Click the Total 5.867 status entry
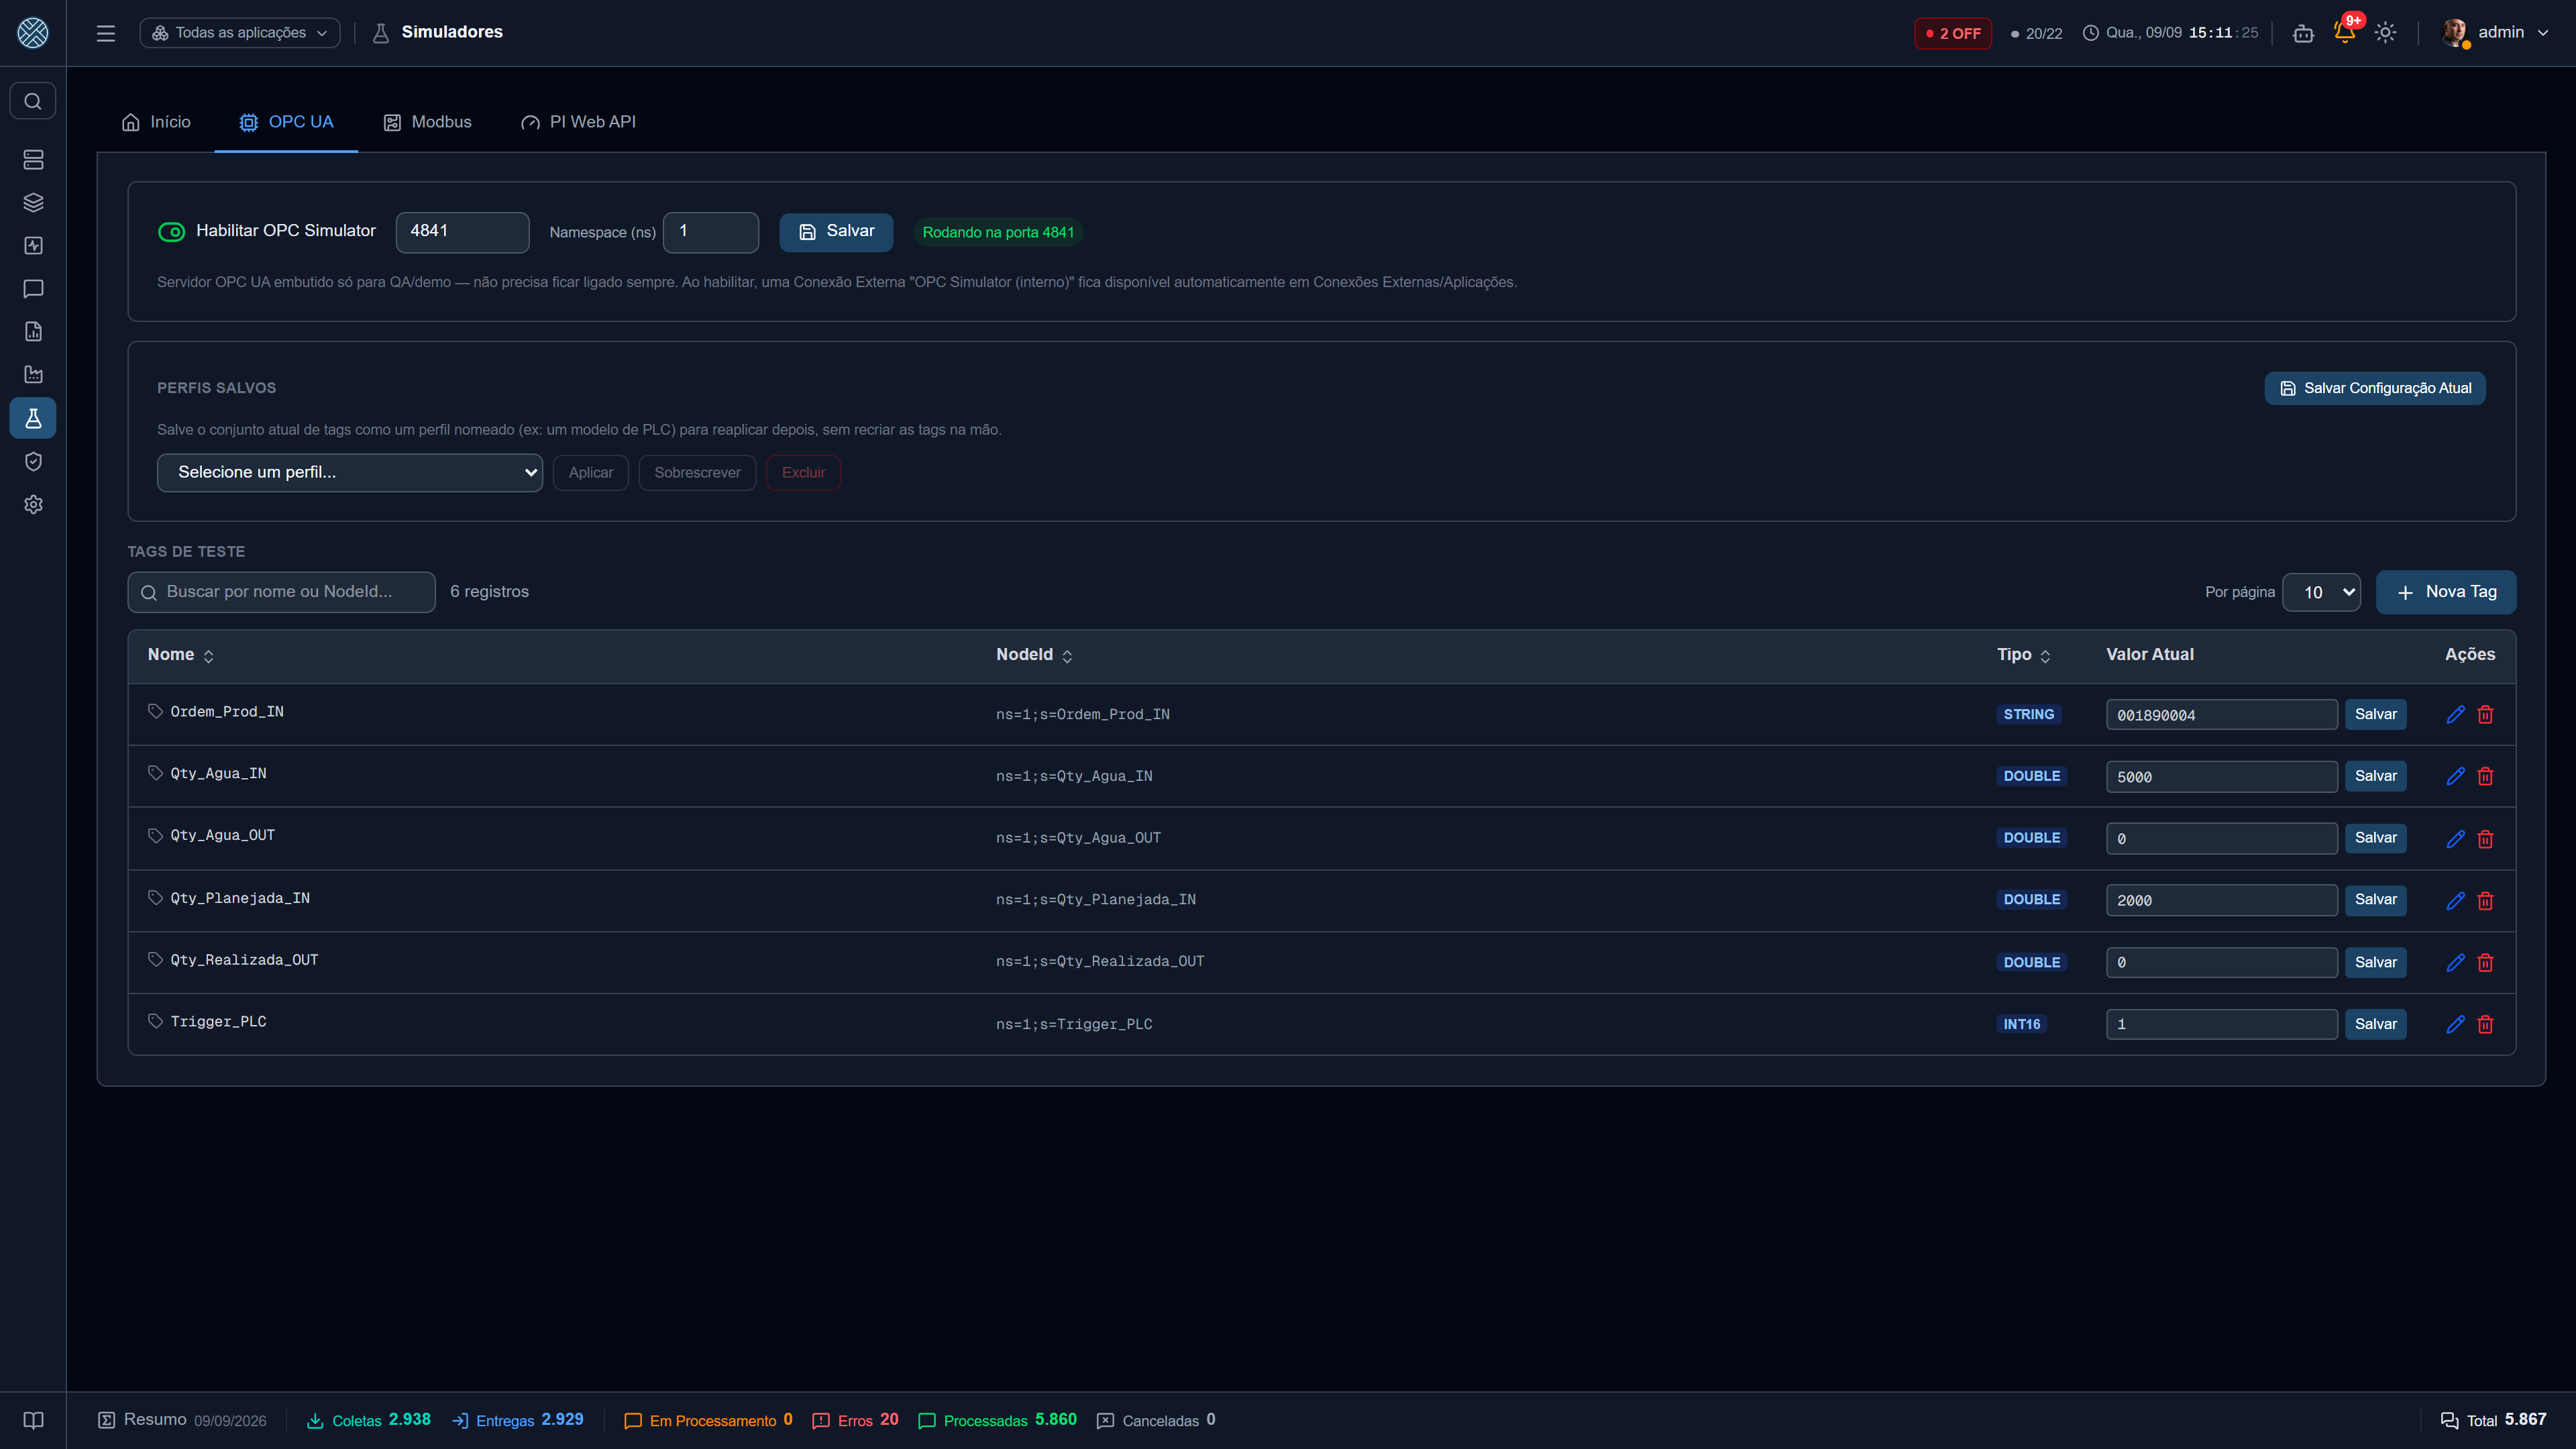This screenshot has width=2576, height=1449. point(2493,1420)
